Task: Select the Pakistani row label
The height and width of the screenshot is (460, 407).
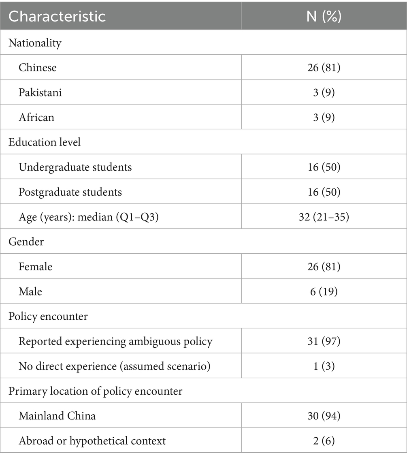Action: pos(40,92)
